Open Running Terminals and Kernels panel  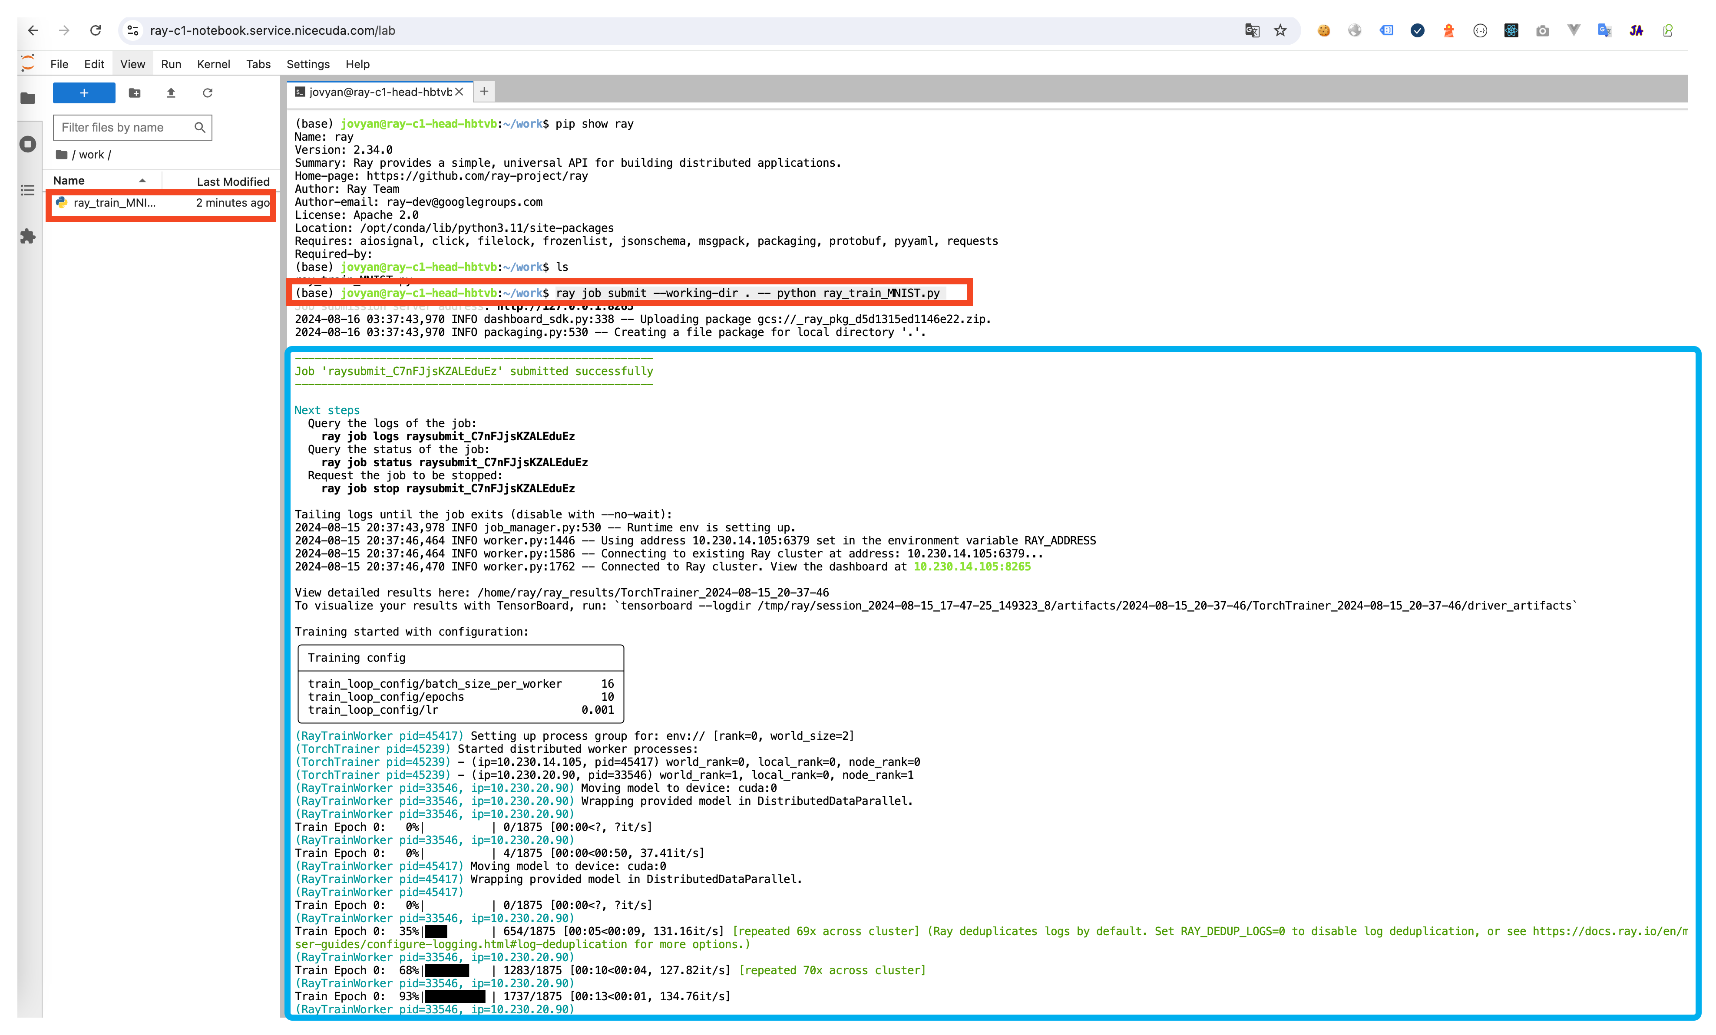pos(28,144)
